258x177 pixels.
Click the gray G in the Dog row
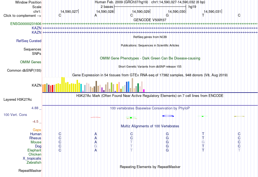[x=96, y=146]
